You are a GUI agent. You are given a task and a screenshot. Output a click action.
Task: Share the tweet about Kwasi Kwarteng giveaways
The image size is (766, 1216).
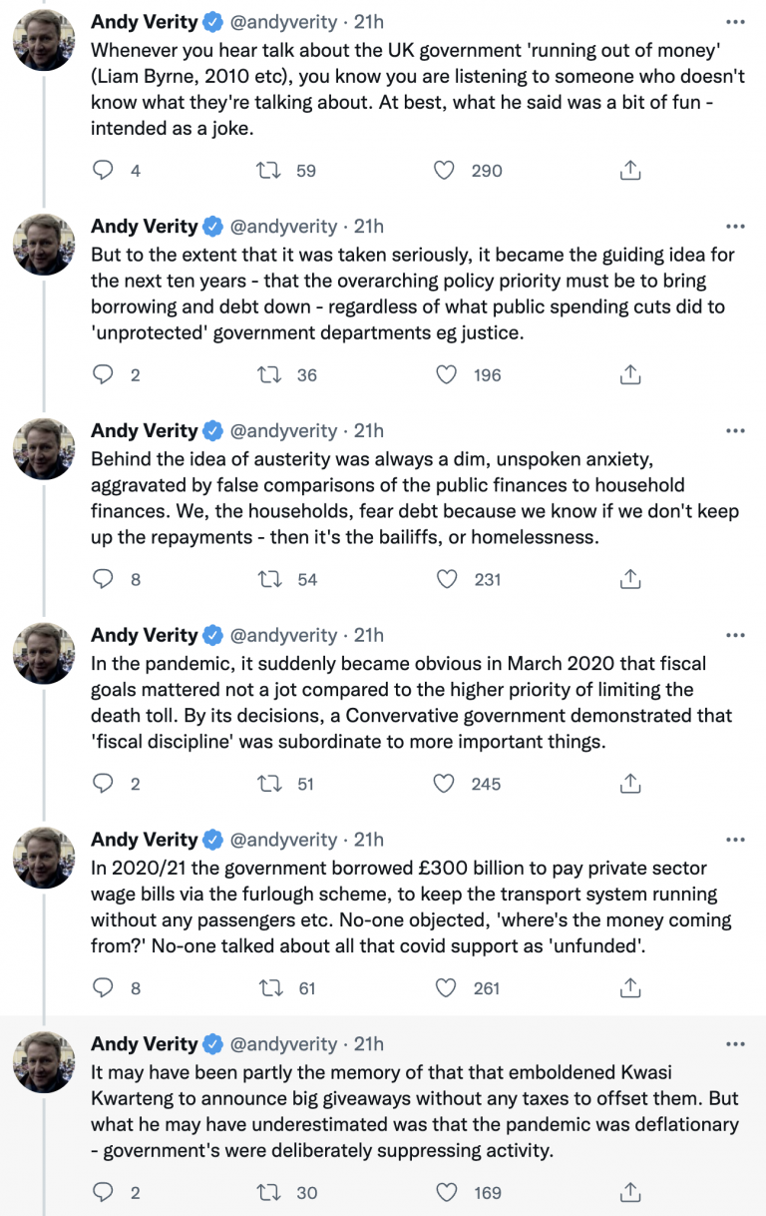click(x=629, y=1192)
